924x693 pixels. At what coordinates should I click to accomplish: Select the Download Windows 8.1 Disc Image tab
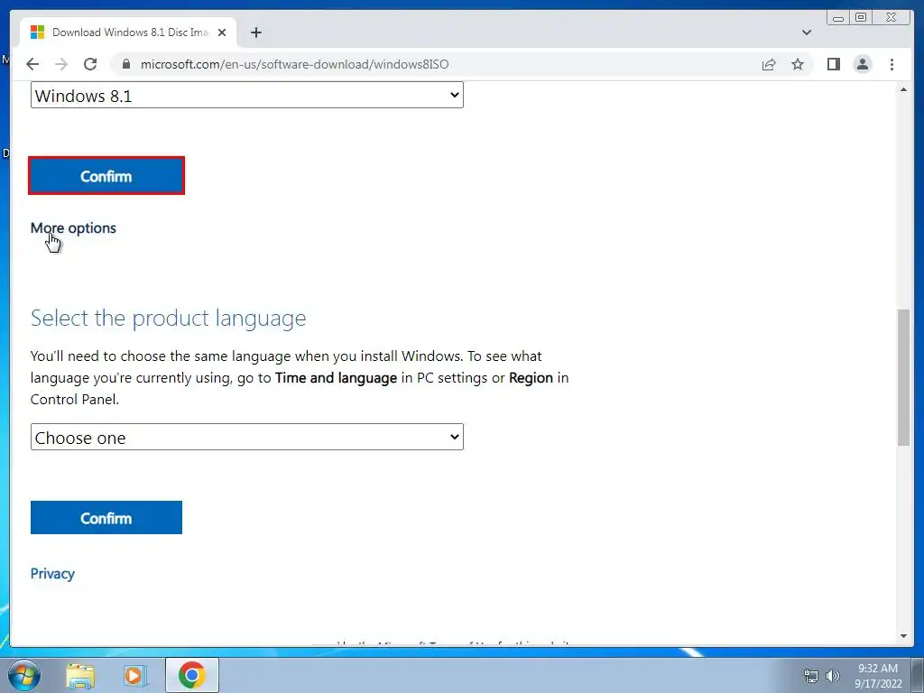[x=128, y=32]
